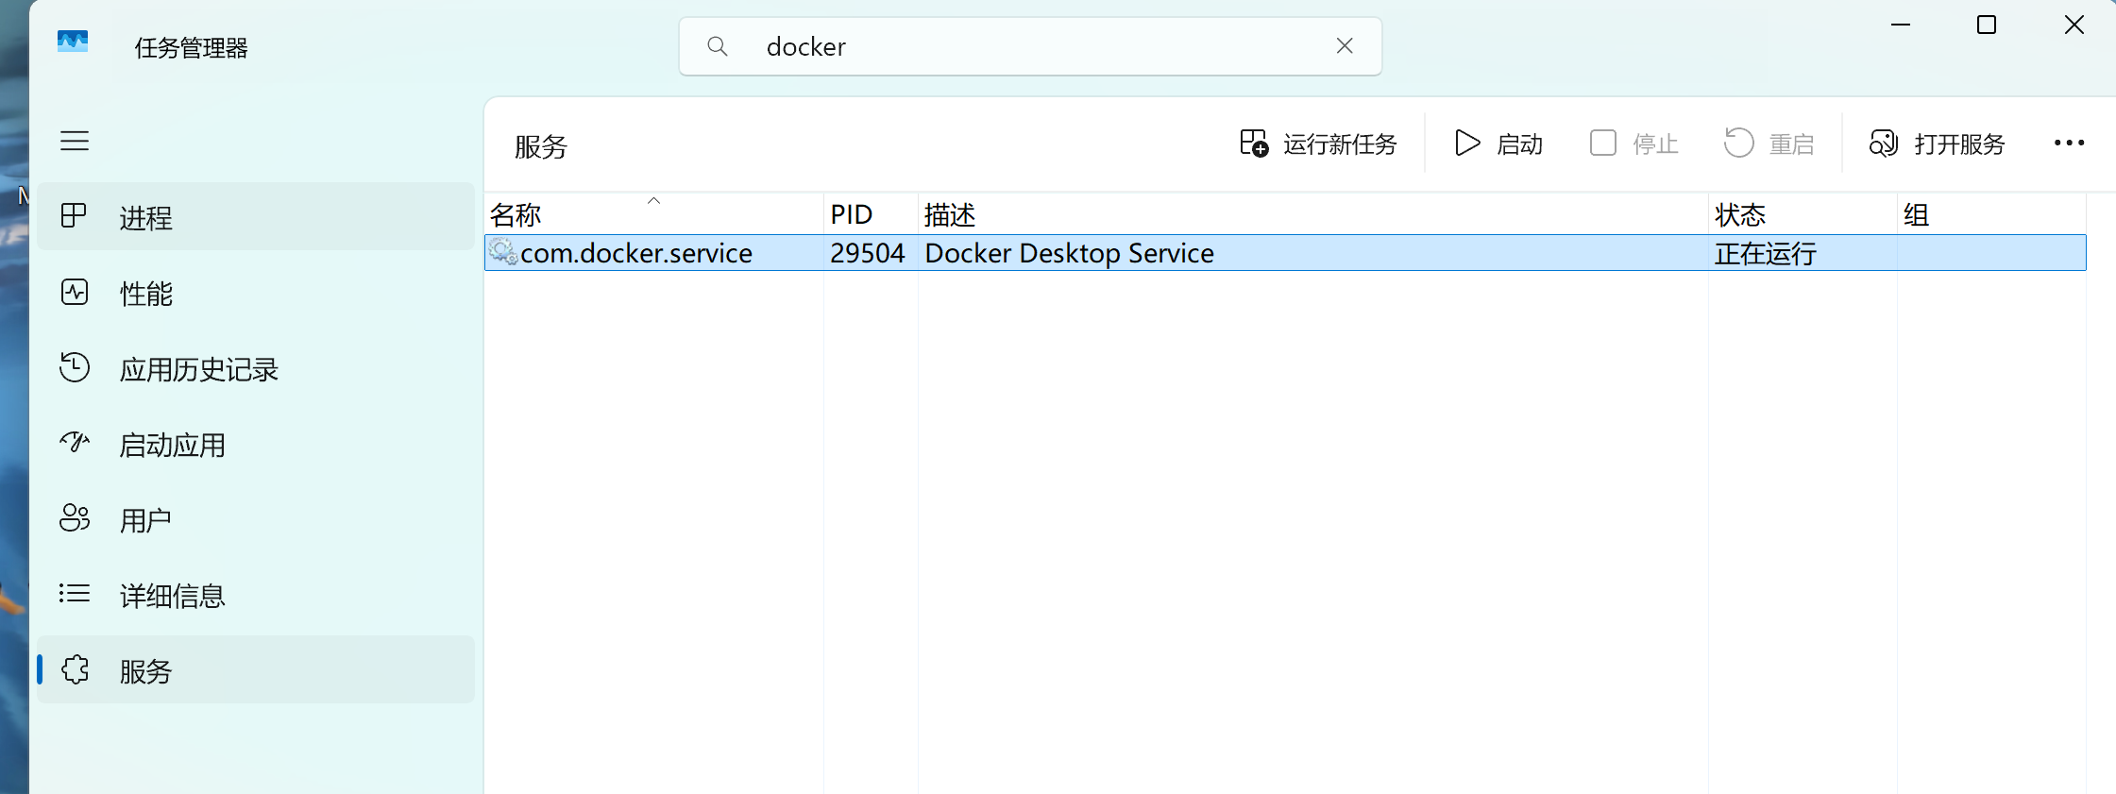Open the 启动应用 page

[255, 444]
